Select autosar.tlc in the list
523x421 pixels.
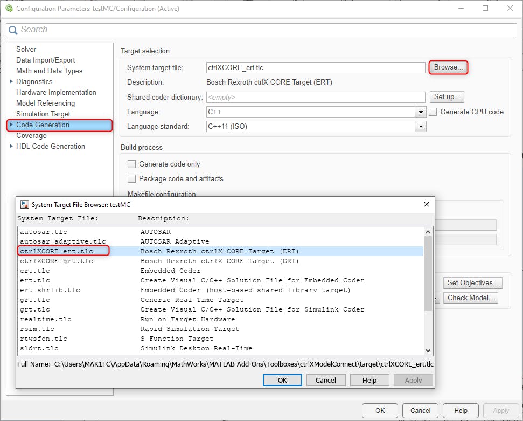(x=221, y=232)
